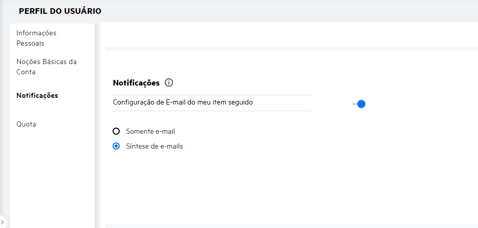Switch to the Notificações sidebar item
This screenshot has height=228, width=478.
coord(37,95)
